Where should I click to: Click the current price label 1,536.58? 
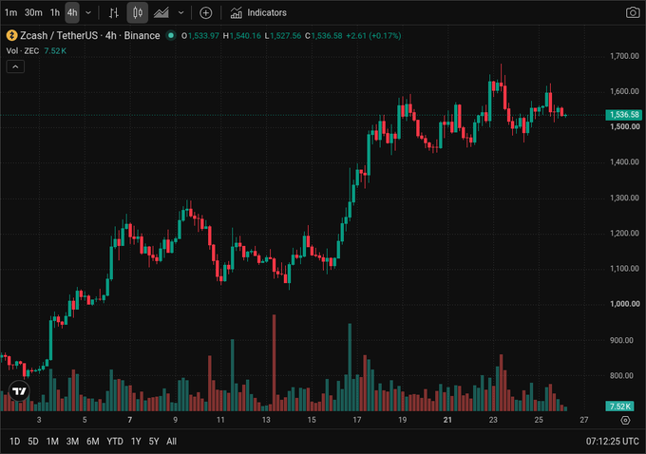(x=624, y=115)
